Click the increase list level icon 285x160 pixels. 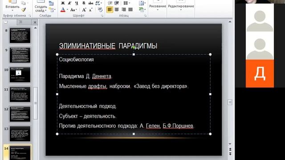(x=117, y=3)
